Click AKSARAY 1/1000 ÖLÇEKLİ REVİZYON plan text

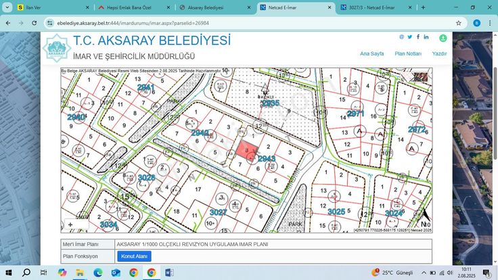pyautogui.click(x=192, y=244)
